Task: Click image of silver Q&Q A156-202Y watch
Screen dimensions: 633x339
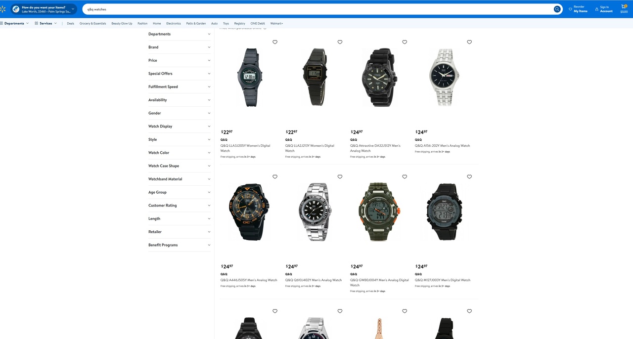Action: click(444, 77)
